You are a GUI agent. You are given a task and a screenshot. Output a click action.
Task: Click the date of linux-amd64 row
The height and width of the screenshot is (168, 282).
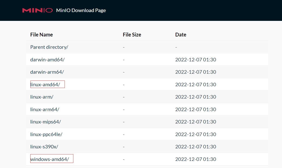pos(196,85)
